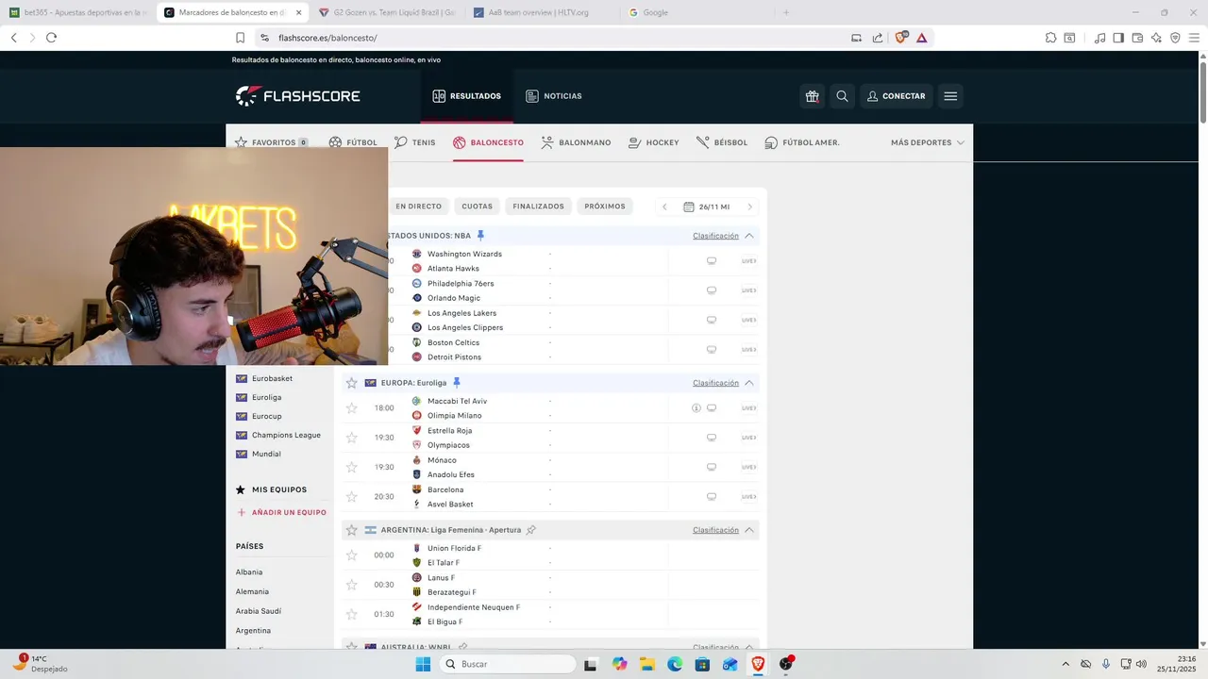
Task: Click the TV icon for Los Angeles Lakers match
Action: [x=712, y=320]
